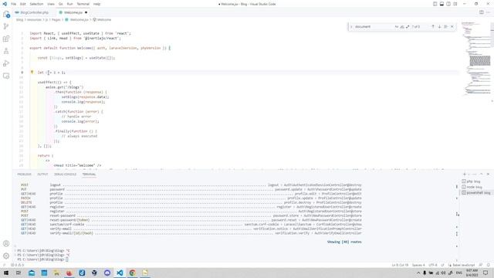Viewport: 494px width, 278px height.
Task: Click the 'Pages' breadcrumb segment
Action: [x=56, y=19]
